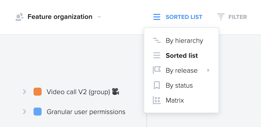Click the FILTER button label
This screenshot has height=127, width=261.
tap(237, 17)
